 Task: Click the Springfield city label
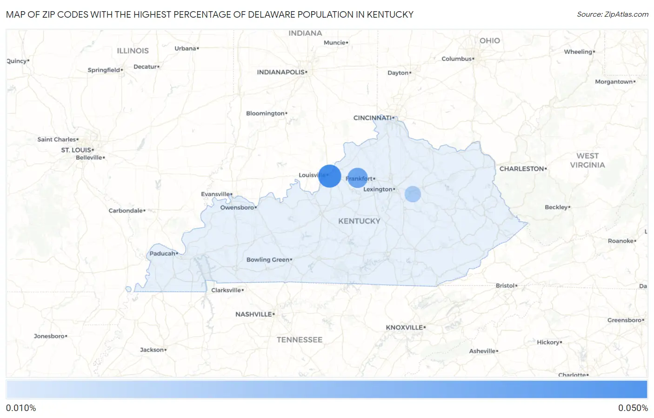tap(104, 70)
